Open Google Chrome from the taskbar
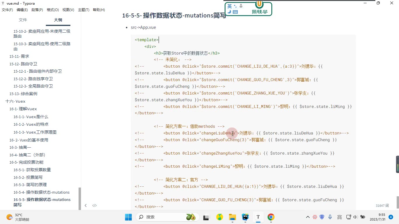 point(271,217)
